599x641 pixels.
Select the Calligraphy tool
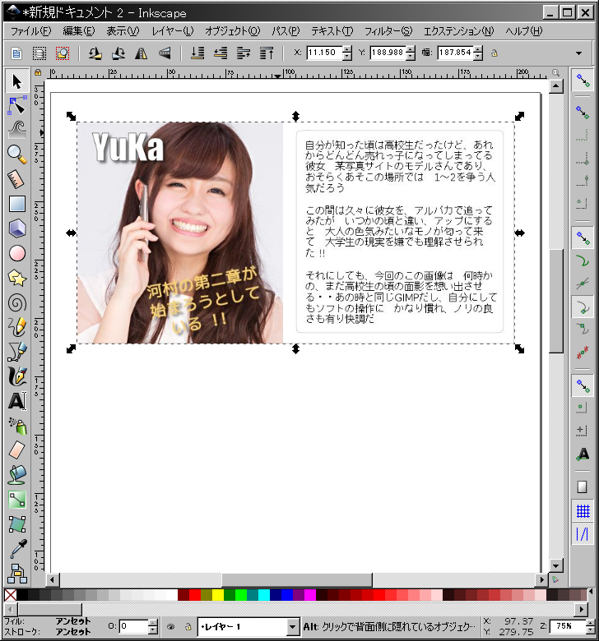click(17, 376)
